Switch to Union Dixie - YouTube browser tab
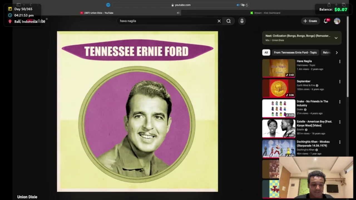Viewport: 356px width, 200px height. coord(97,13)
